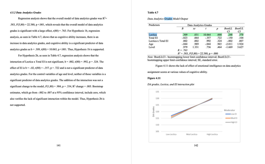Click the "High EI" legend entry
The width and height of the screenshot is (265, 164).
point(232,122)
